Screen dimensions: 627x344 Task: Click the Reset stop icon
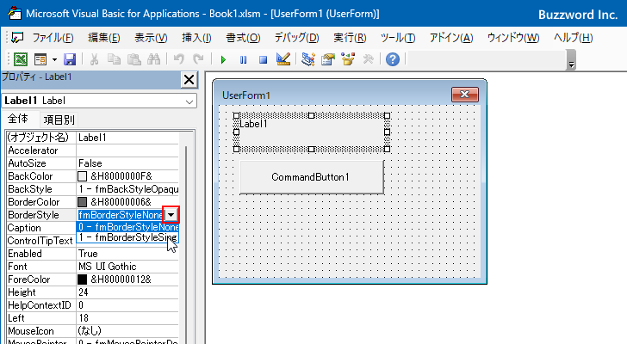point(263,60)
